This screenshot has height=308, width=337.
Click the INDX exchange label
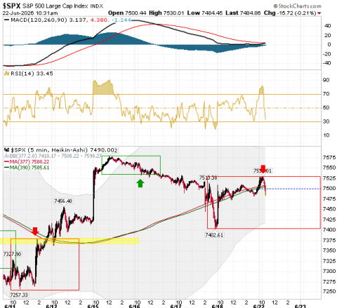click(97, 6)
